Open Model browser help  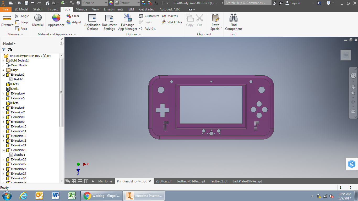(x=62, y=43)
